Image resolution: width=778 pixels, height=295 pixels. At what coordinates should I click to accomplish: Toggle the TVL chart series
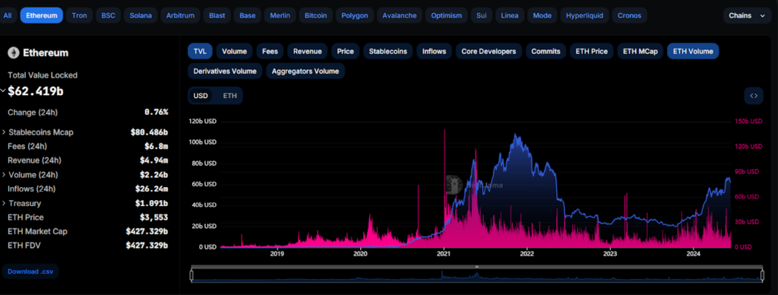(x=200, y=51)
